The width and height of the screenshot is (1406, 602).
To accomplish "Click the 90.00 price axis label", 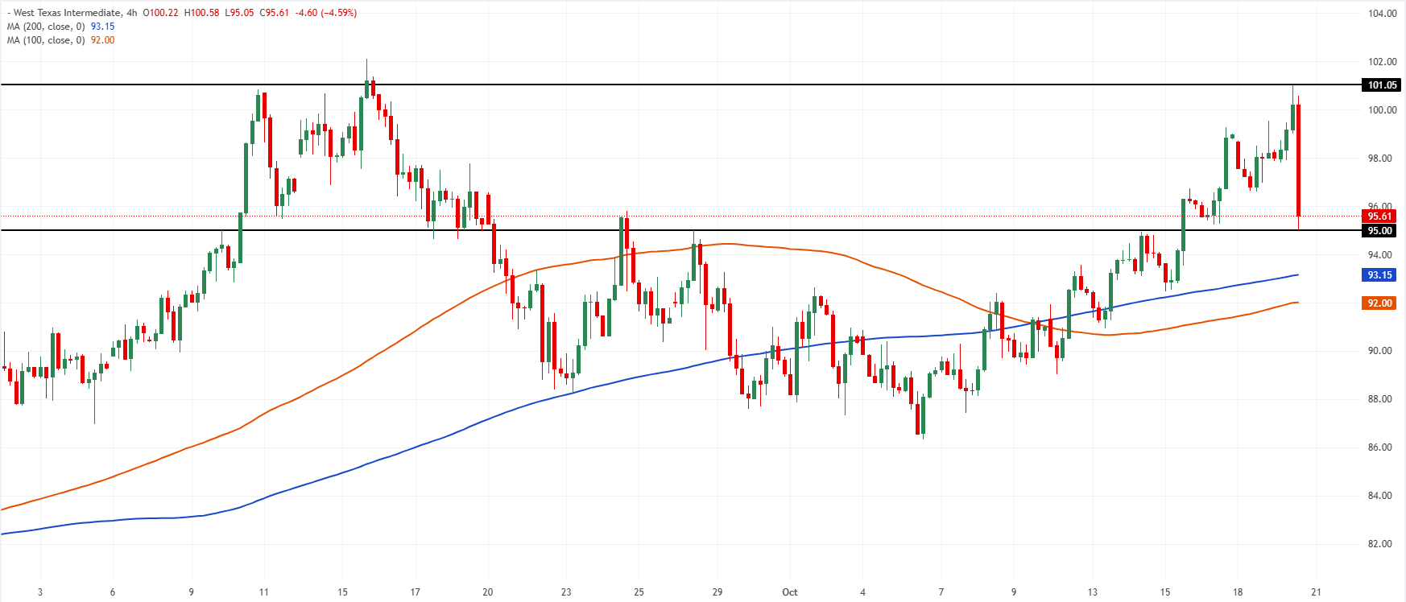I will [x=1379, y=351].
